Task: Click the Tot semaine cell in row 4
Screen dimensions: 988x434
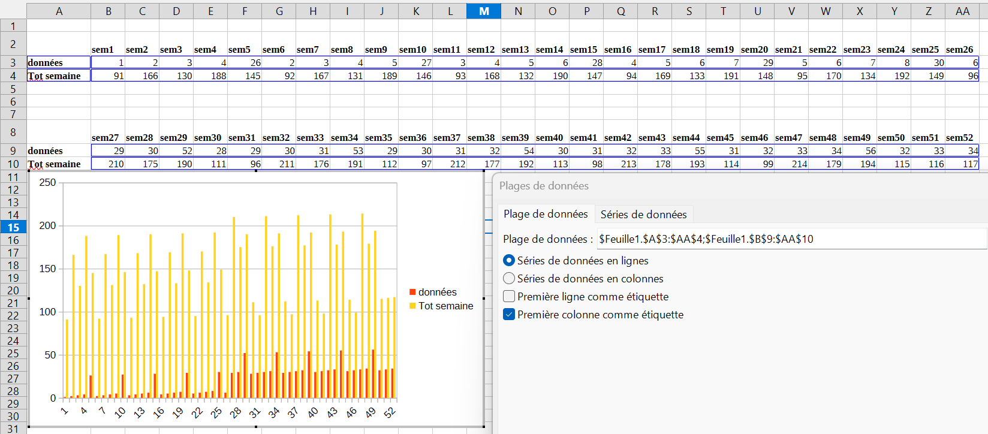Action: click(x=59, y=76)
